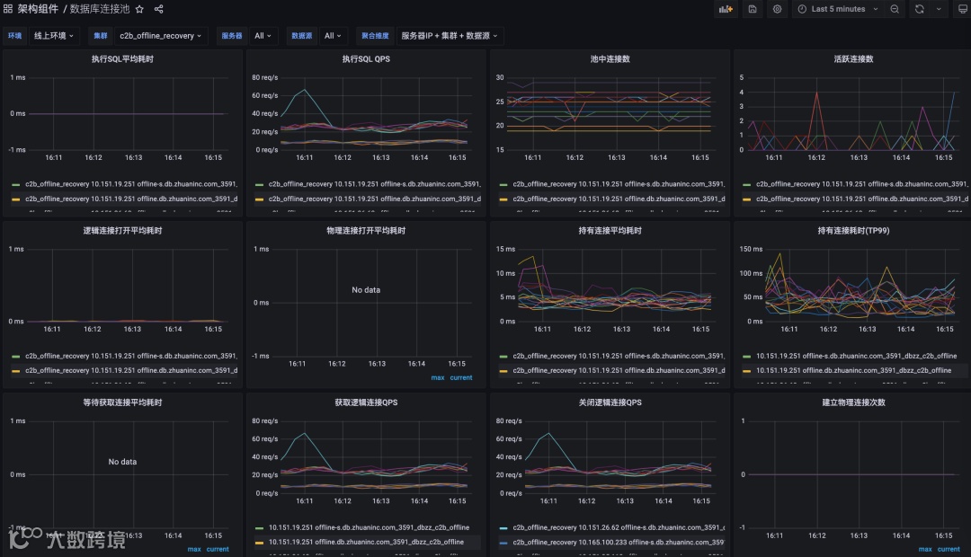Star the 数据库连接池 dashboard
Viewport: 971px width, 557px height.
[x=140, y=9]
